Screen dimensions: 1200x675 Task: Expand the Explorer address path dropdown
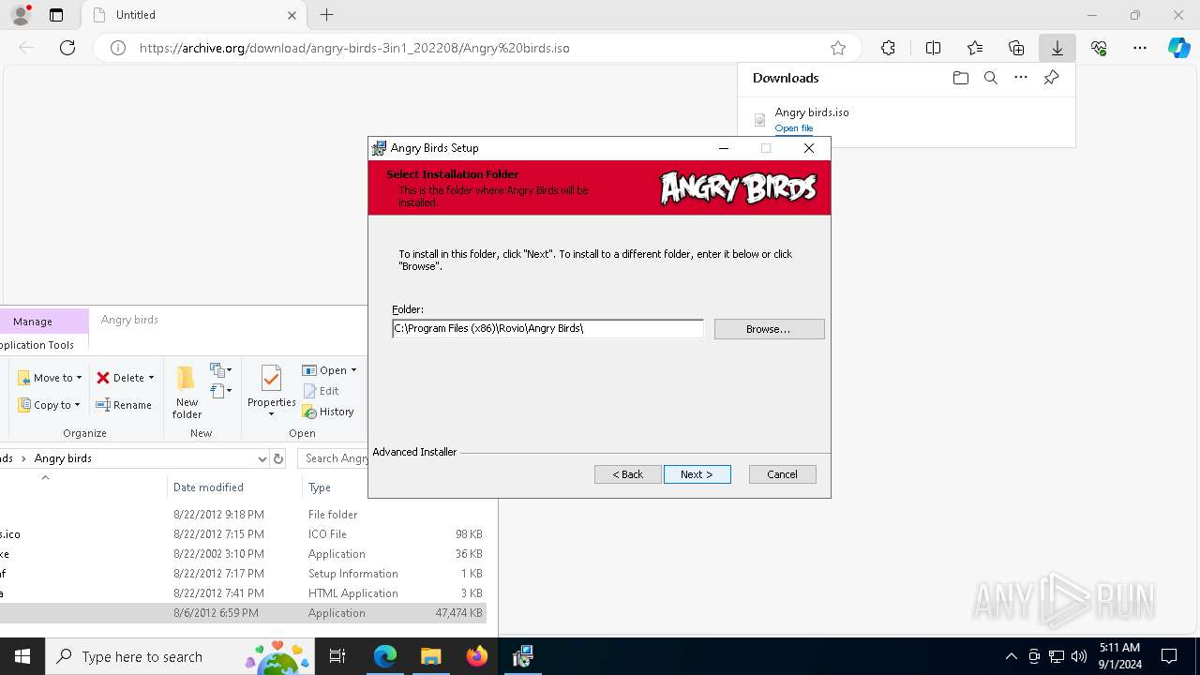[x=262, y=458]
